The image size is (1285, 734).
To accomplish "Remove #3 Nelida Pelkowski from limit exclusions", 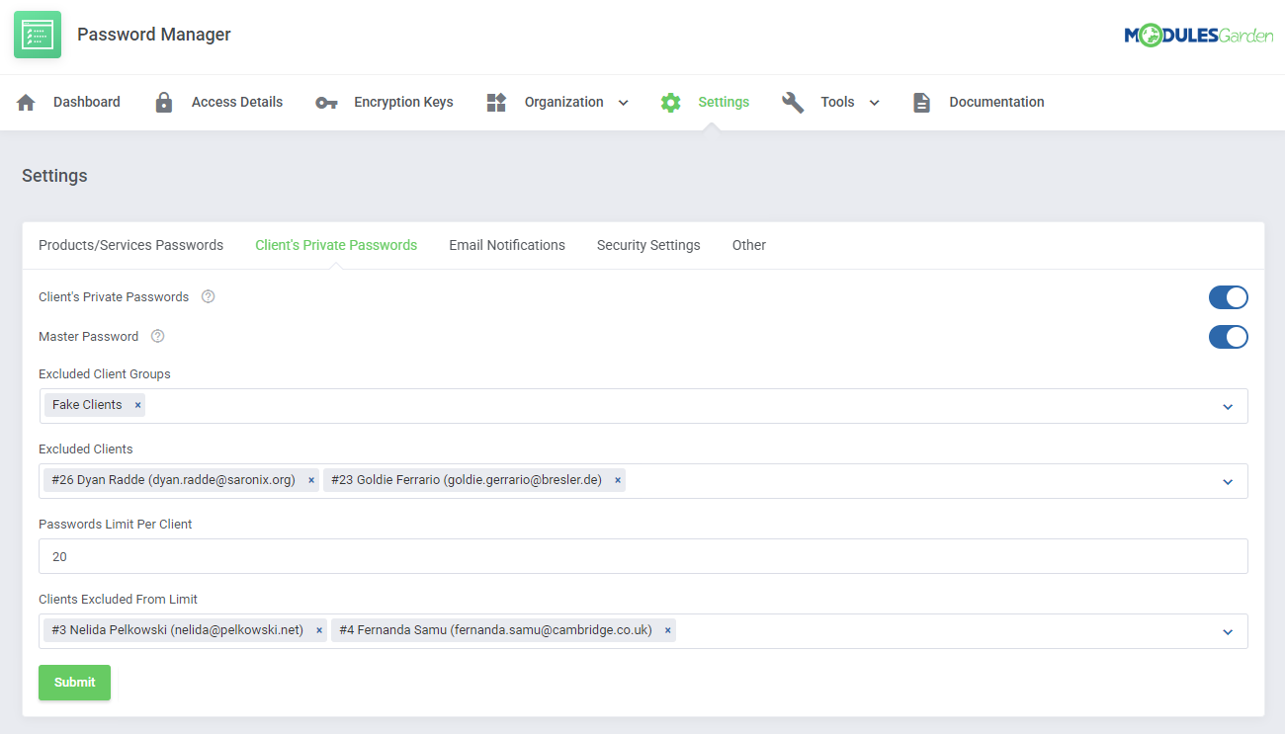I will tap(319, 630).
